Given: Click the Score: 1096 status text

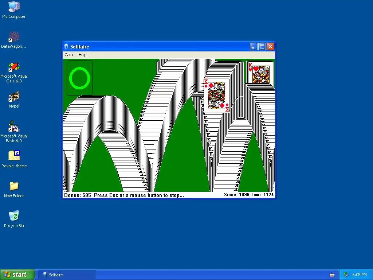Looking at the screenshot, I should 236,195.
